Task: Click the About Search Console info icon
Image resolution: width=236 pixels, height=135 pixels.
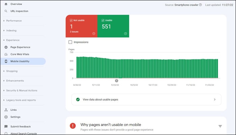Action: click(x=6, y=134)
